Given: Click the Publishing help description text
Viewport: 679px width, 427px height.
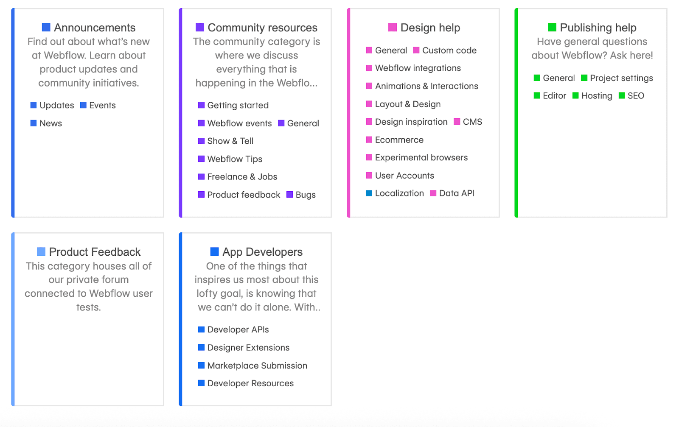Looking at the screenshot, I should 592,48.
